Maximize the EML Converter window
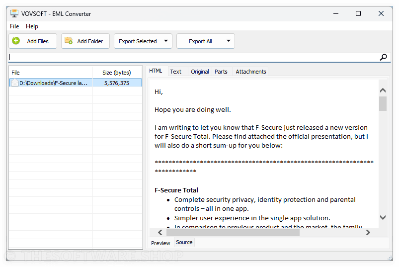Screen dimensions: 399x267 pyautogui.click(x=358, y=13)
